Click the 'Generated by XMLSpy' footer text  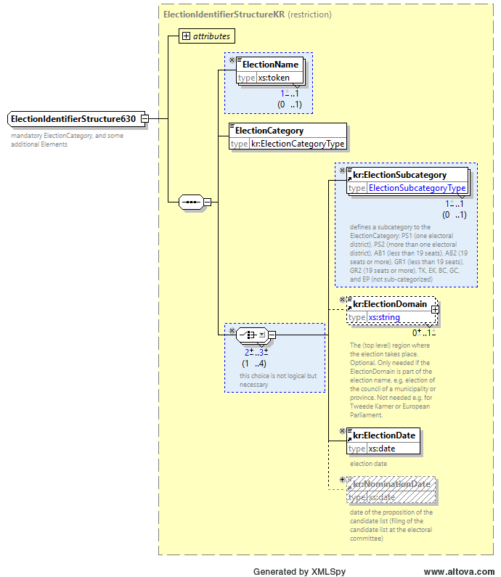point(299,571)
